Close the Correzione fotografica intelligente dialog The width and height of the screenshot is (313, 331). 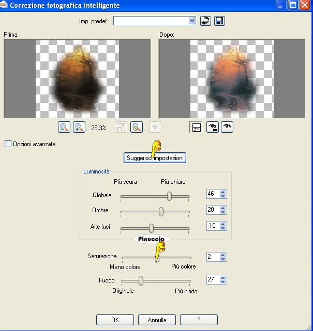(305, 5)
